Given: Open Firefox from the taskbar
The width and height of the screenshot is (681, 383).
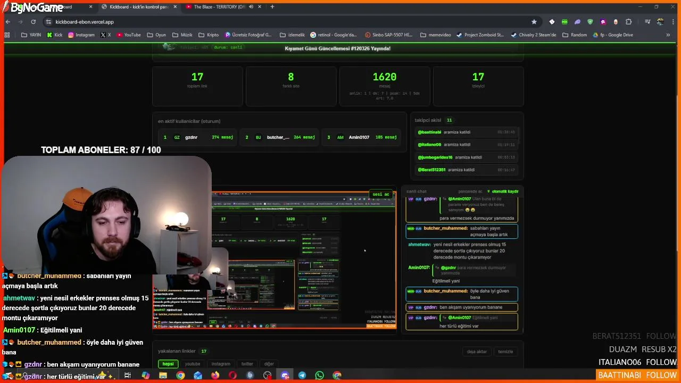Looking at the screenshot, I should point(215,376).
